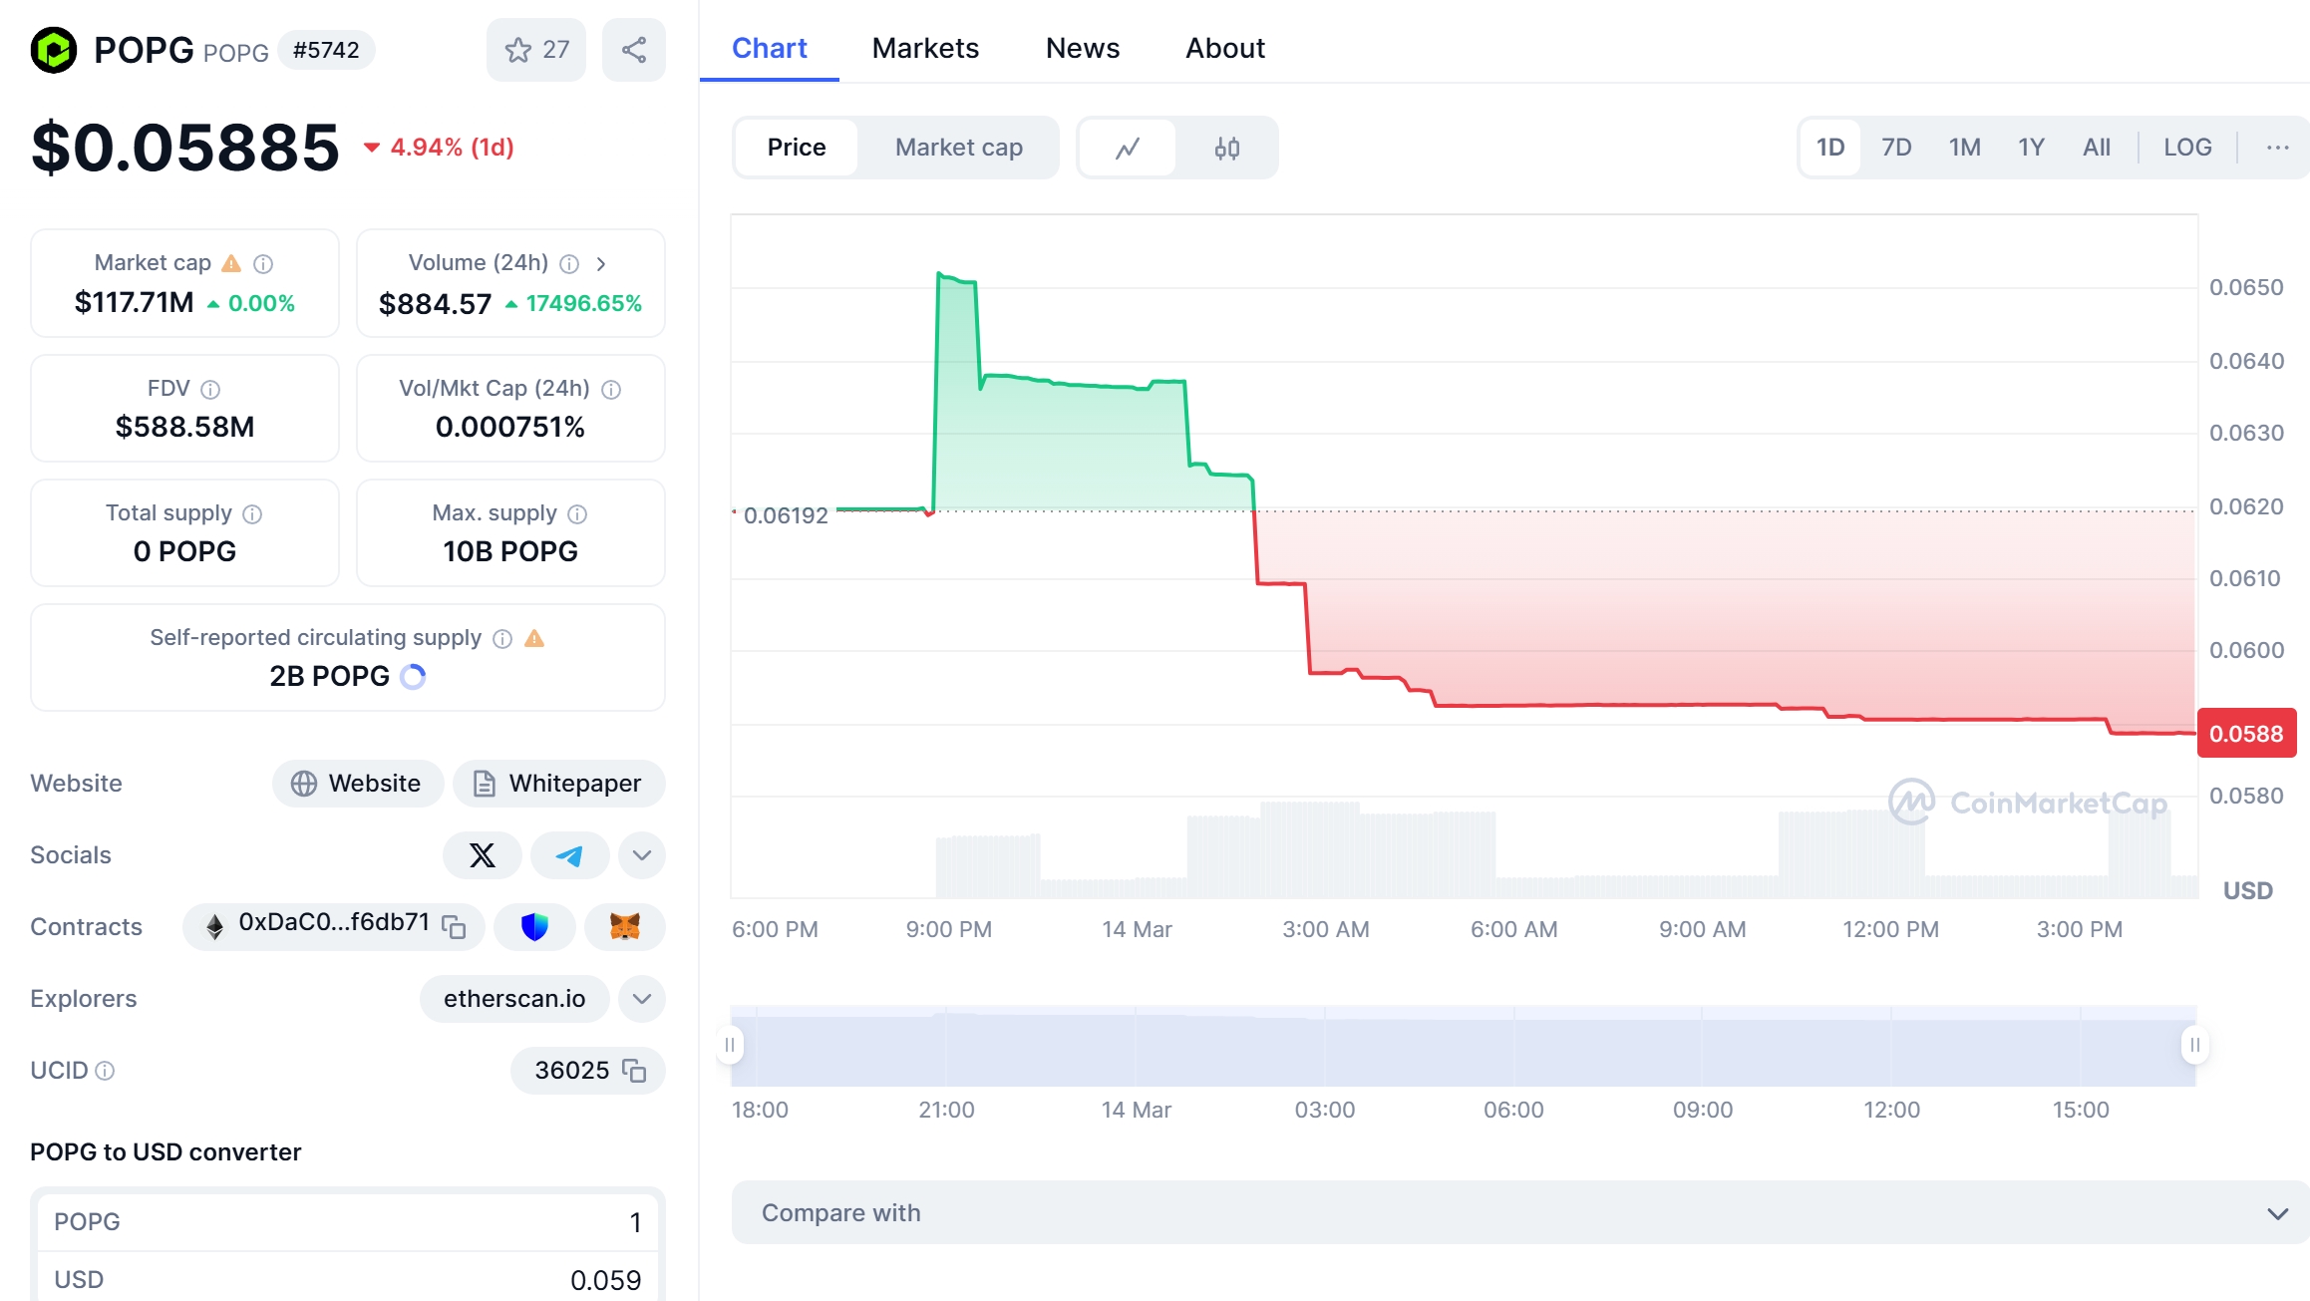Click the X (Twitter) social icon

pyautogui.click(x=484, y=855)
